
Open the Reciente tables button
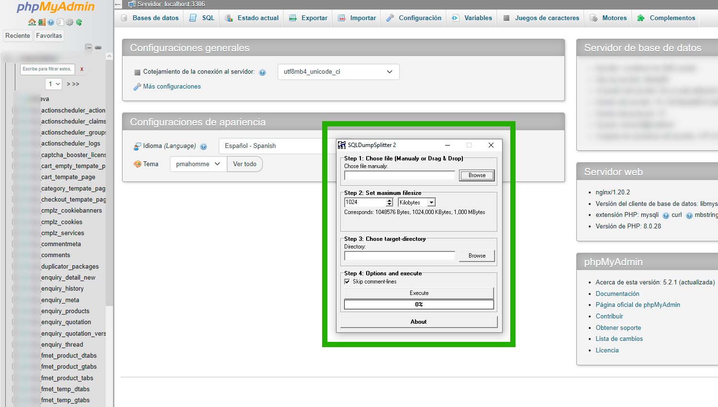pyautogui.click(x=18, y=35)
